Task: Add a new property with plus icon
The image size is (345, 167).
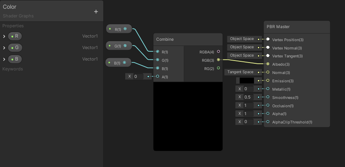Action: 96,11
